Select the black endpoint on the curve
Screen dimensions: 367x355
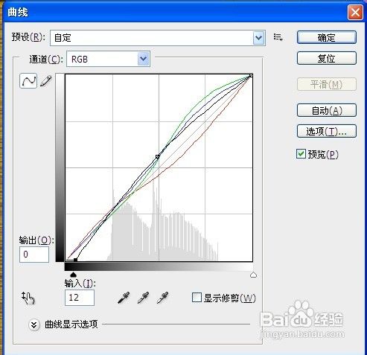[x=76, y=260]
